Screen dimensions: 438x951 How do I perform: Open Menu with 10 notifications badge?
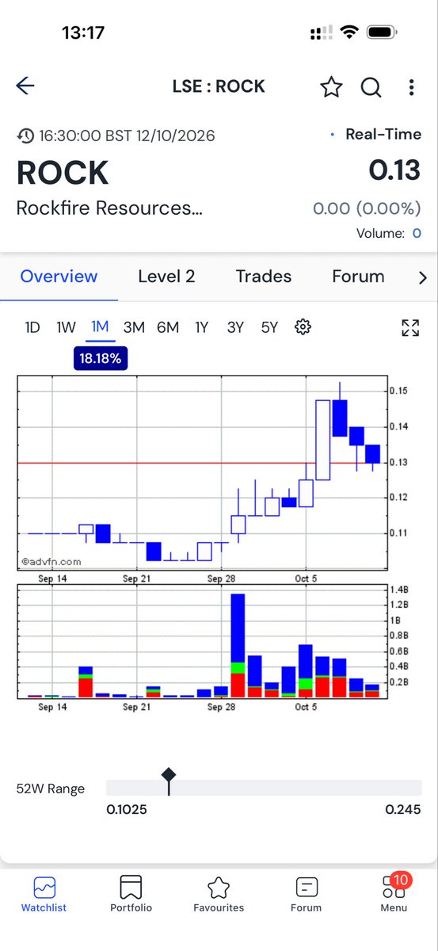[x=394, y=894]
